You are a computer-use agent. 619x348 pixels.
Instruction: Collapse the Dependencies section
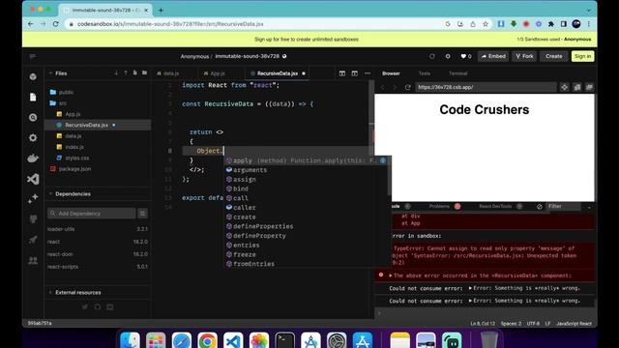50,193
